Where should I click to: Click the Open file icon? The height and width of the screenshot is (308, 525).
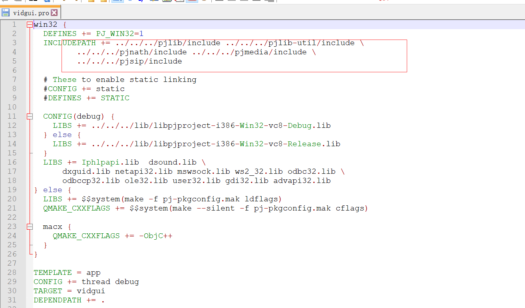pos(18,2)
